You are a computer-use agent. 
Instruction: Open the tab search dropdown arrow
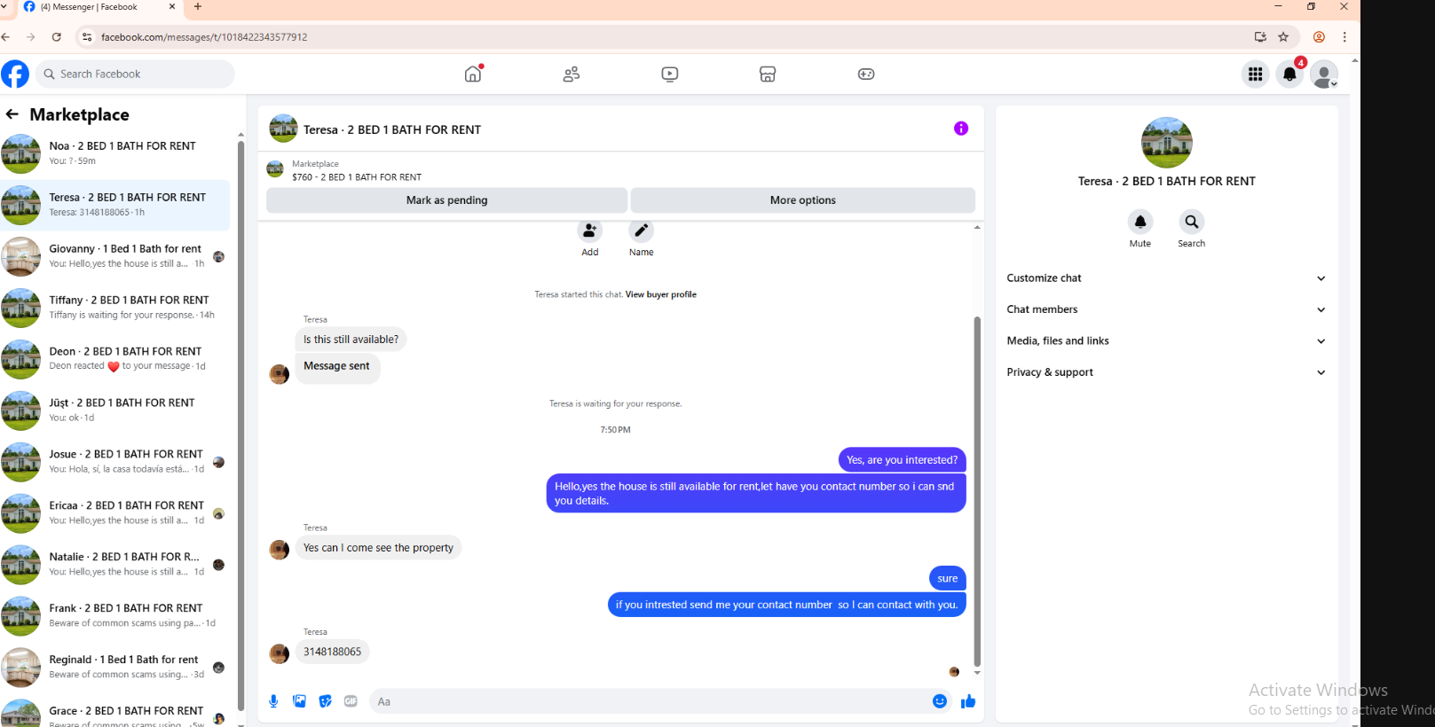pyautogui.click(x=4, y=7)
